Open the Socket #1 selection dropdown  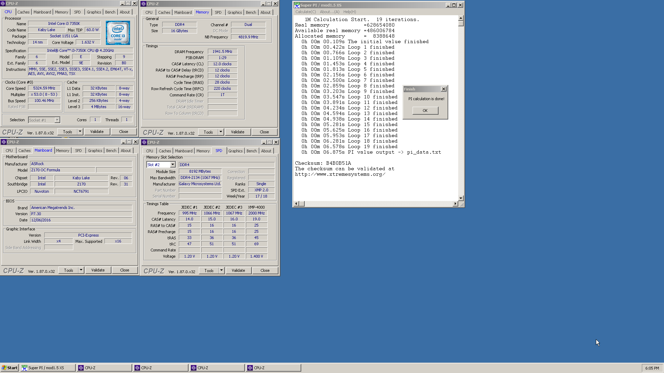pos(57,120)
